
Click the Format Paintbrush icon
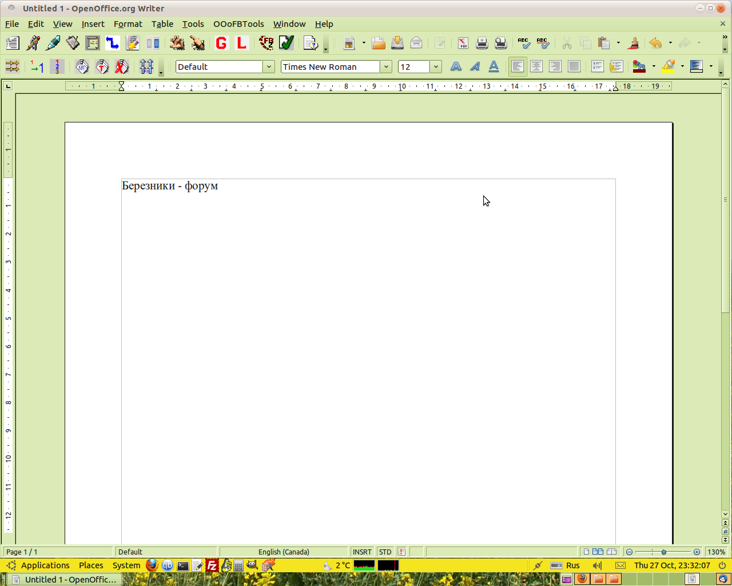click(634, 43)
